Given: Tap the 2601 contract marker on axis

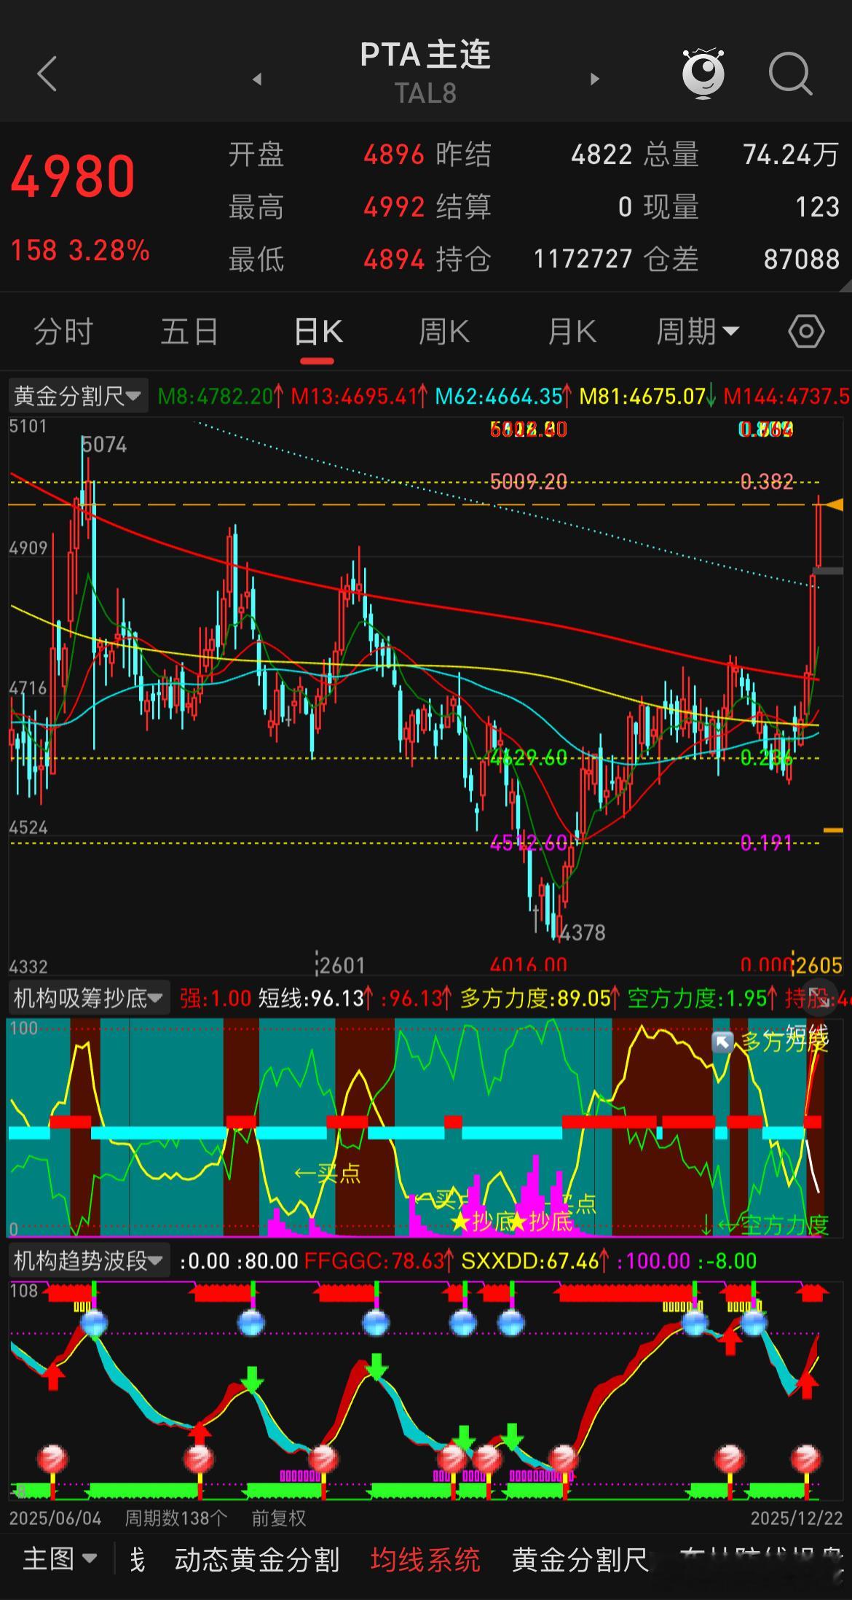Looking at the screenshot, I should click(x=341, y=965).
